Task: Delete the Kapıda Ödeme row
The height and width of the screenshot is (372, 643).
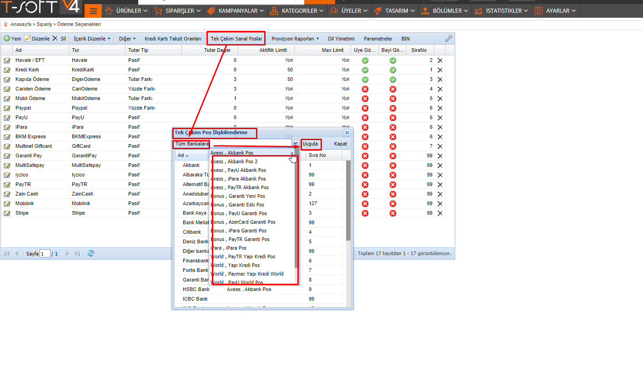Action: pyautogui.click(x=440, y=79)
